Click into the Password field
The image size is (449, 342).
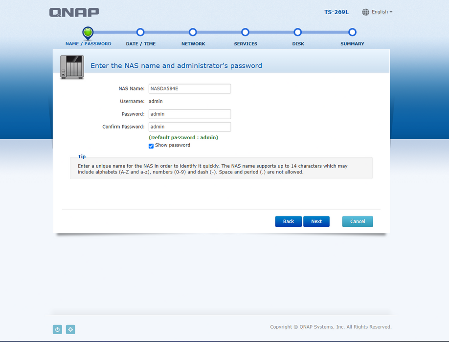(x=189, y=114)
